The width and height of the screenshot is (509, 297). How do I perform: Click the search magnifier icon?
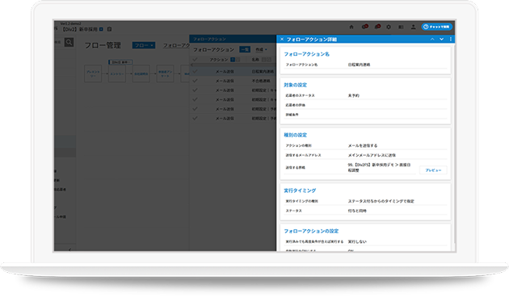click(69, 42)
